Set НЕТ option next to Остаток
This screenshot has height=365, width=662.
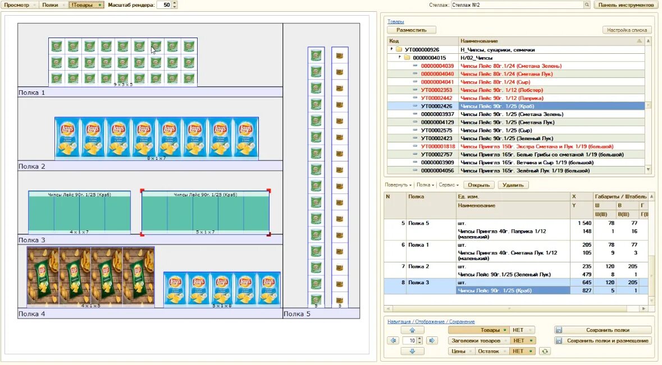pyautogui.click(x=522, y=351)
